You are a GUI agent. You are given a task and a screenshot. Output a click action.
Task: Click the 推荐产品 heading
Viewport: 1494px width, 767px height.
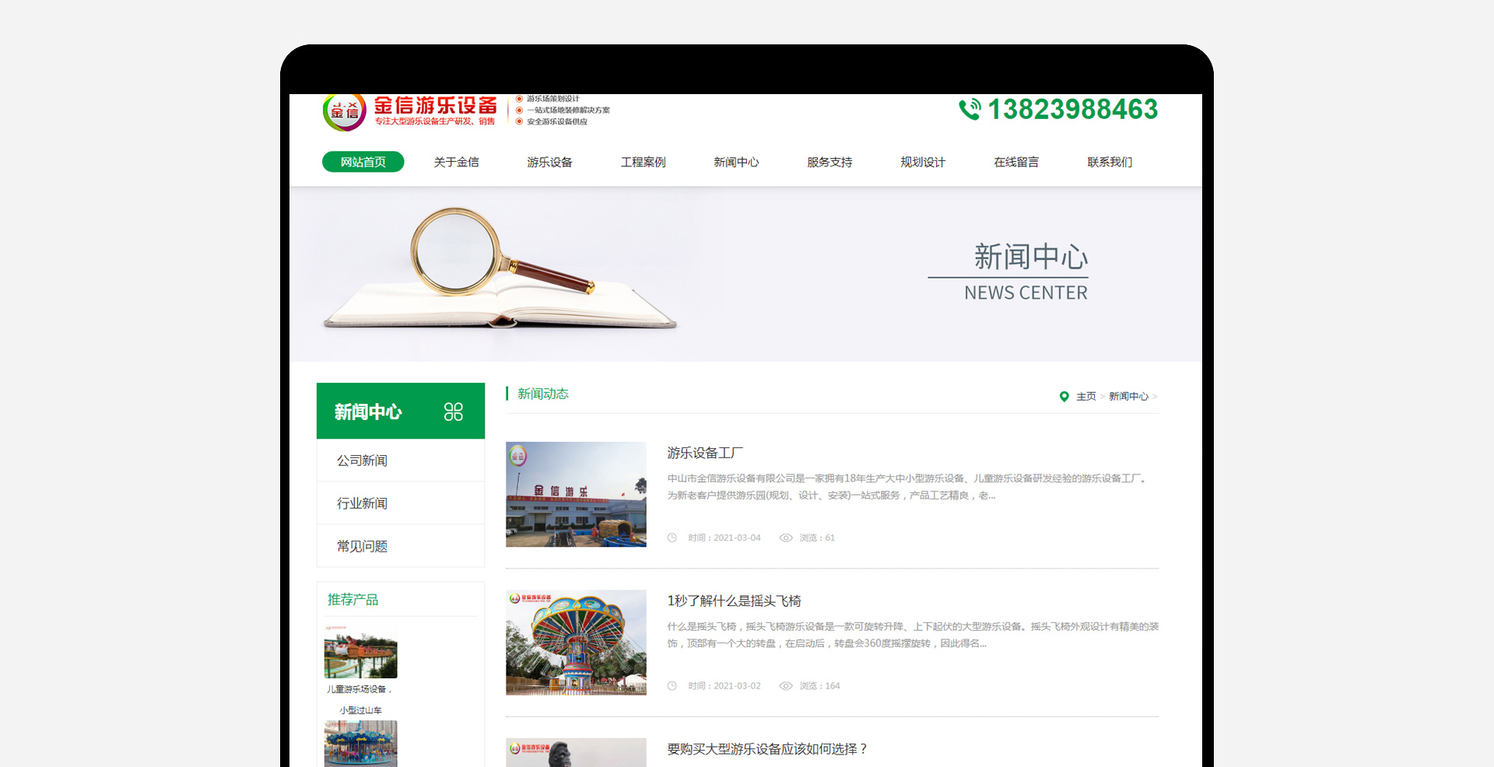(352, 600)
